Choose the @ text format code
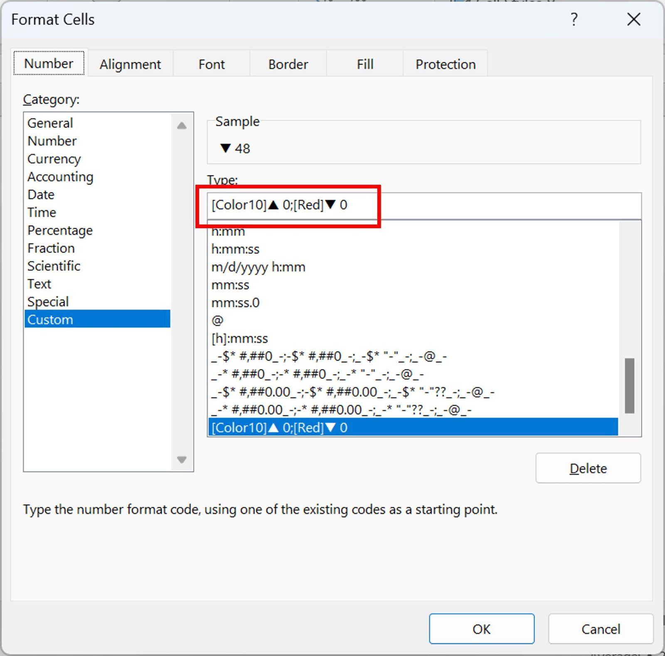Image resolution: width=665 pixels, height=656 pixels. 217,321
